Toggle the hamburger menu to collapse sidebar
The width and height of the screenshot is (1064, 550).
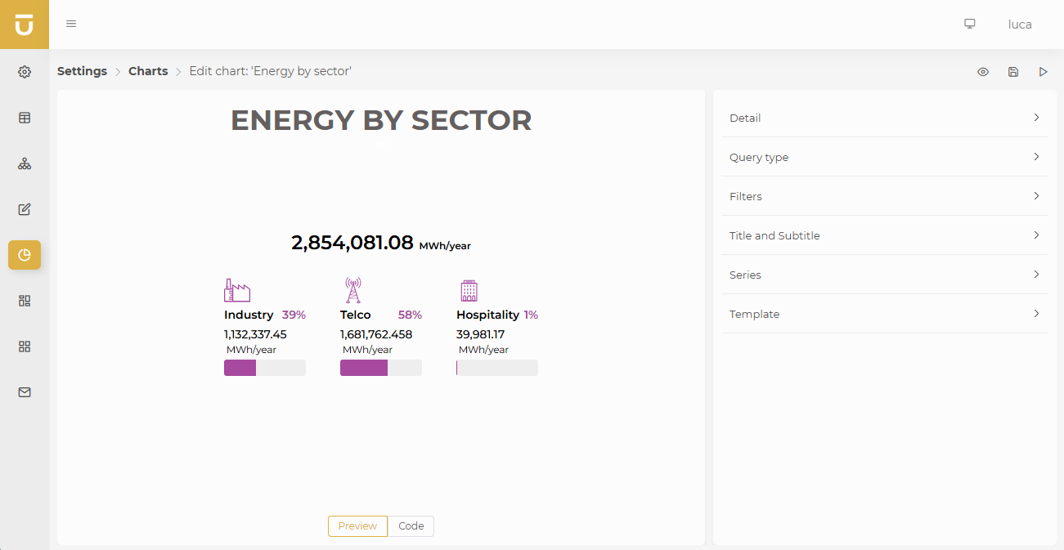click(71, 24)
